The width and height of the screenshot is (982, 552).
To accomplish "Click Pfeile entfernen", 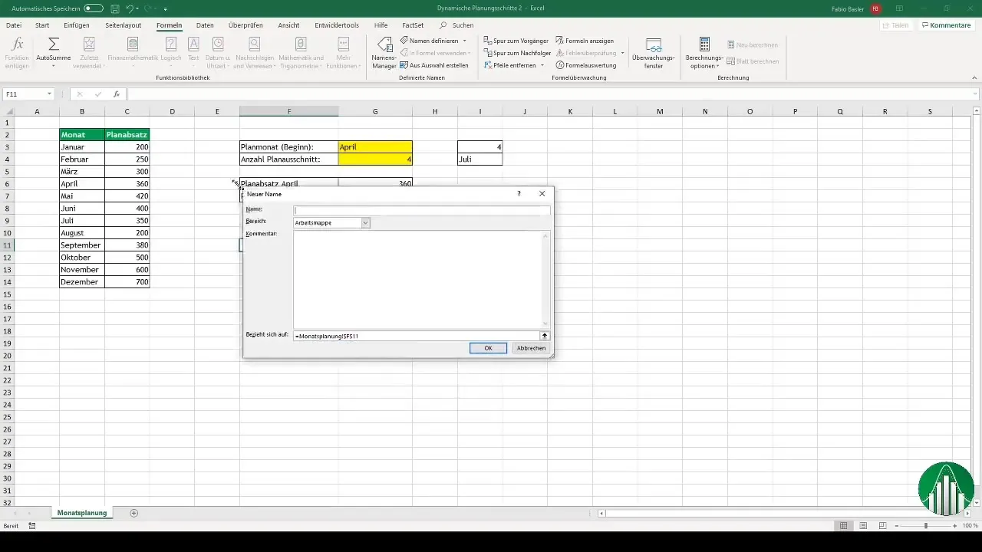I will point(511,65).
